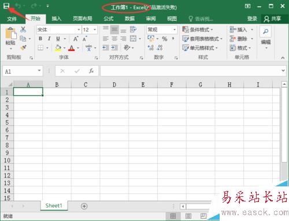
Task: Increase font size with the larger A icon
Action: coord(76,39)
